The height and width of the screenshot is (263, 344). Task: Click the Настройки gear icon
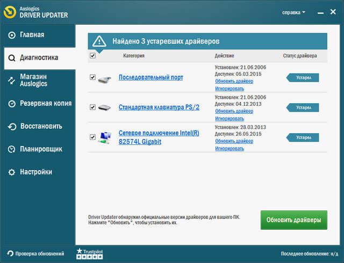click(12, 172)
